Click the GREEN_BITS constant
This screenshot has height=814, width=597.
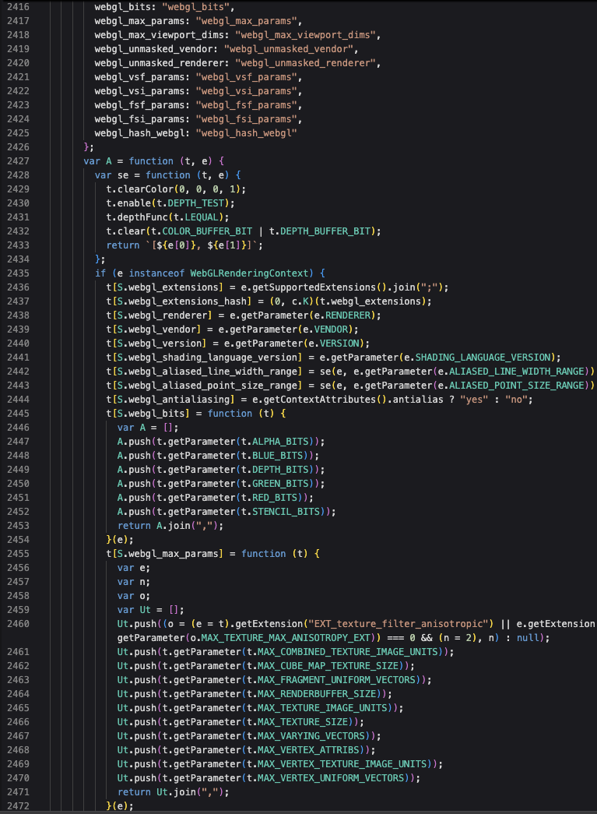[x=279, y=483]
